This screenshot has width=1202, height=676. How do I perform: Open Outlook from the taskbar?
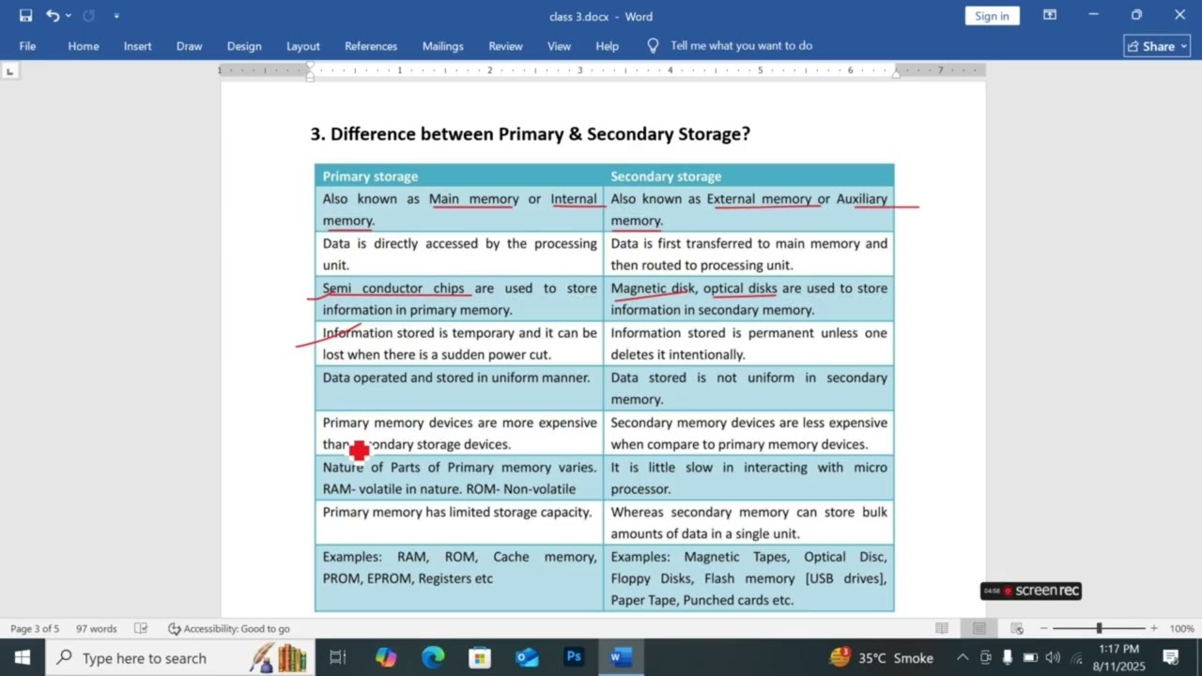[x=527, y=658]
